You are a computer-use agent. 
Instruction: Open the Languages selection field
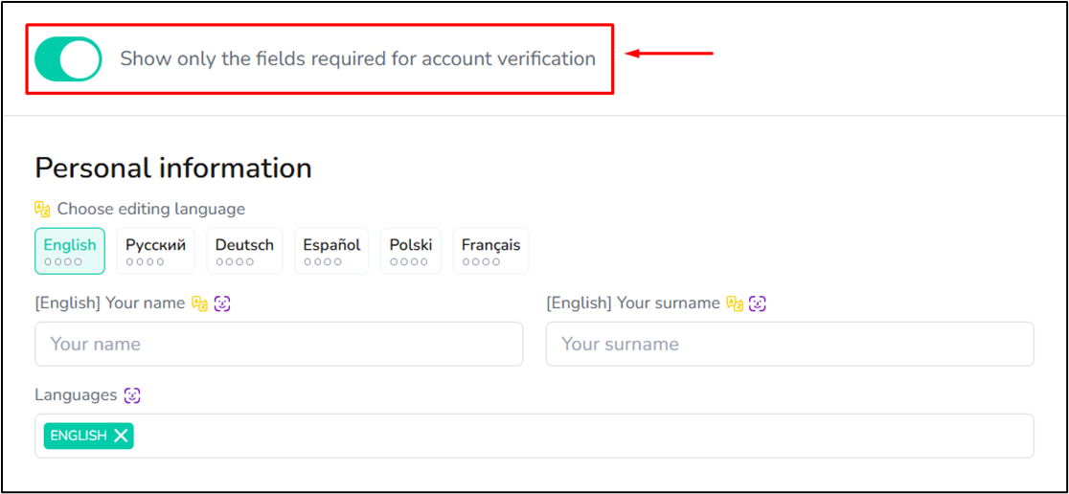pos(534,437)
